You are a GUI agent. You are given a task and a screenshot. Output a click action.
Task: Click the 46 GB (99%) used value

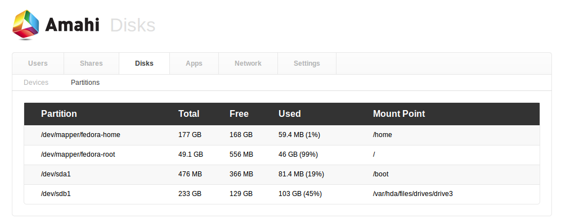[298, 154]
